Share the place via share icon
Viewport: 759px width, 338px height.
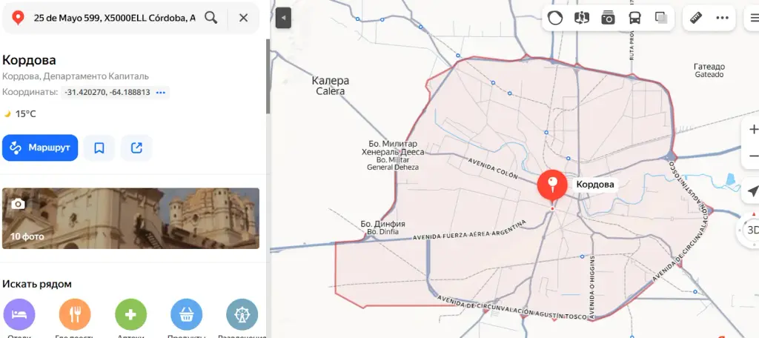pos(136,148)
